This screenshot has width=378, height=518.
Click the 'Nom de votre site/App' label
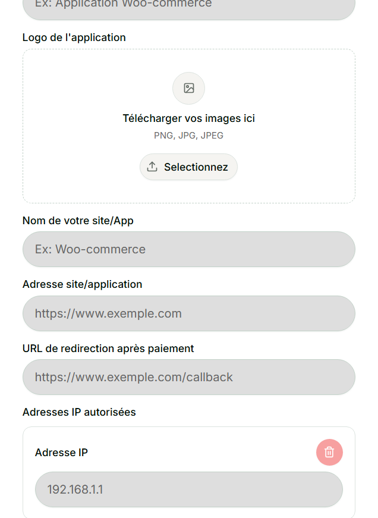coord(78,221)
